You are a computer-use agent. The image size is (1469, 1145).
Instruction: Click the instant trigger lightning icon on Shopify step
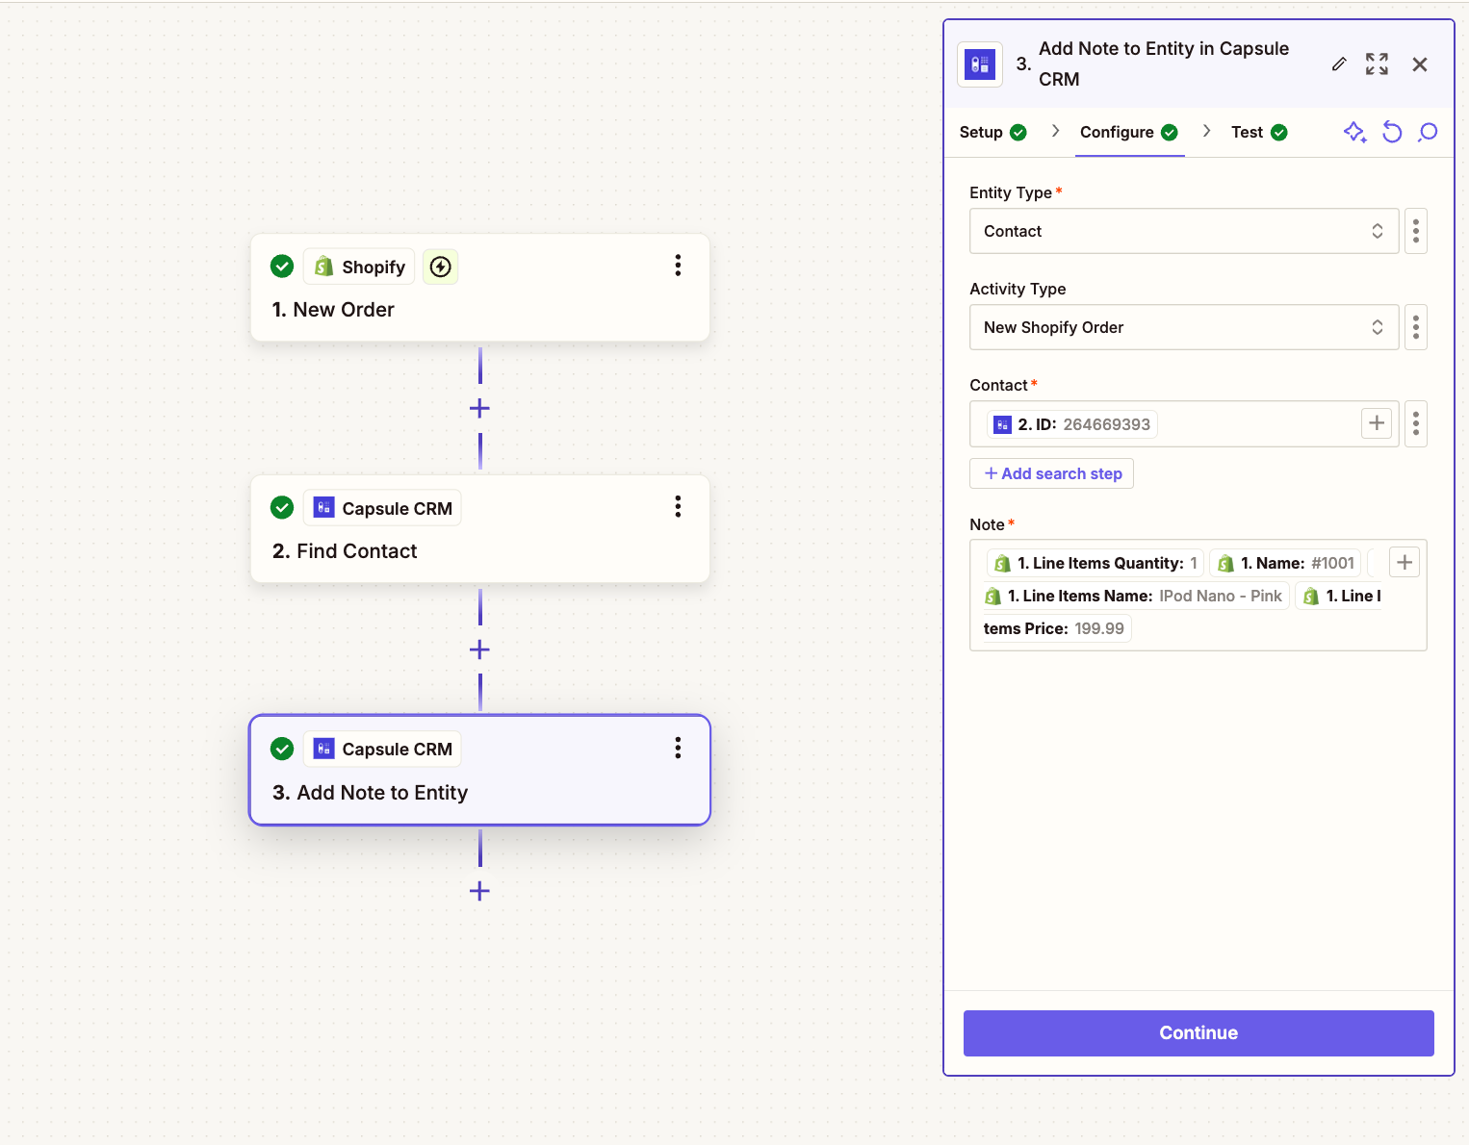[441, 267]
